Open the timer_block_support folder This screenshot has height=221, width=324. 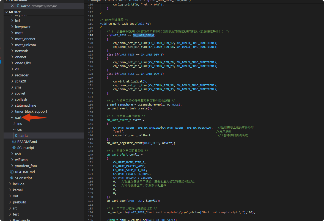coord(31,111)
